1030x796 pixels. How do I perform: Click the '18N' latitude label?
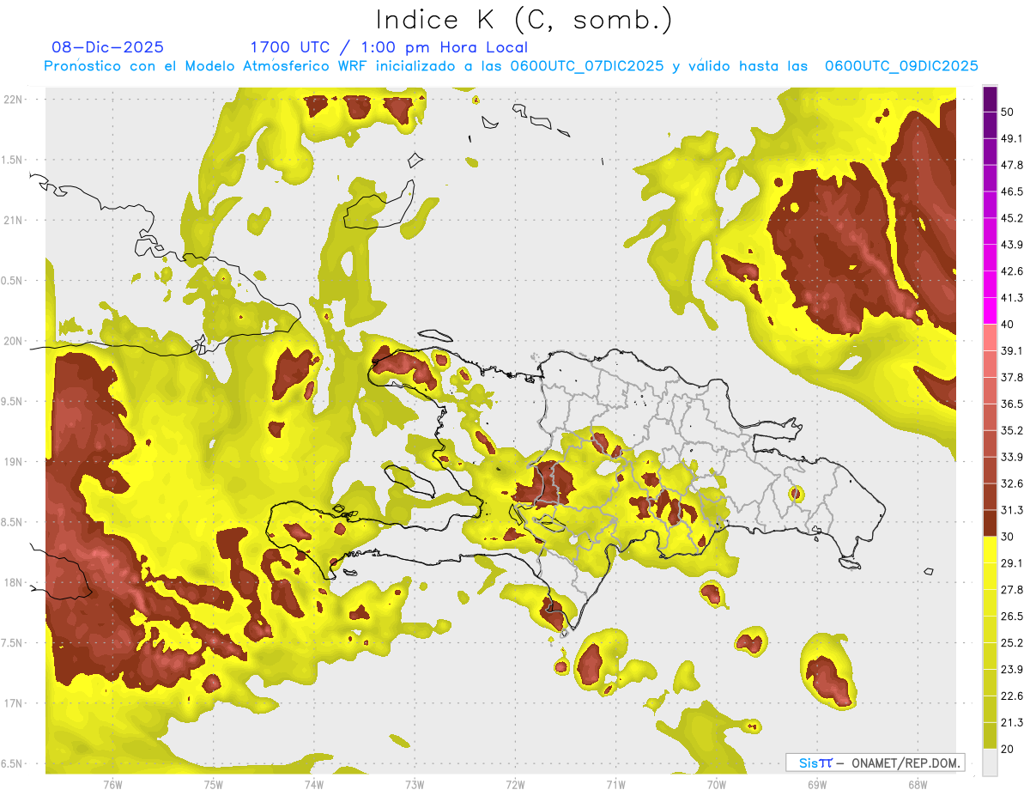coord(15,583)
